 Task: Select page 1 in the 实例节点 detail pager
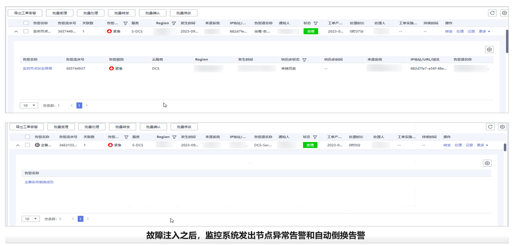pyautogui.click(x=79, y=105)
